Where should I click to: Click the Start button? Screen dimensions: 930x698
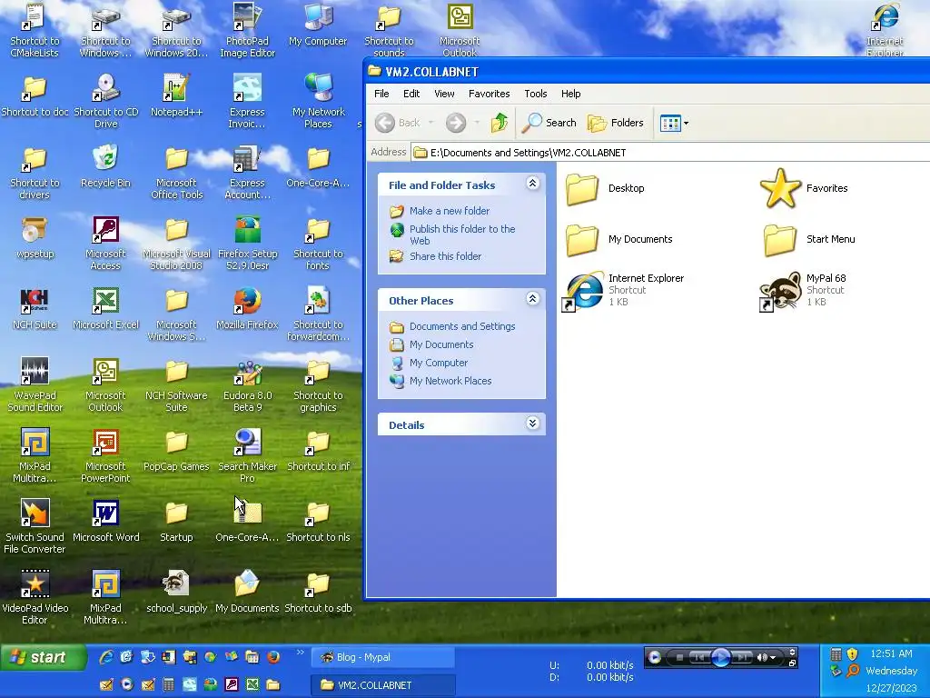(x=44, y=657)
